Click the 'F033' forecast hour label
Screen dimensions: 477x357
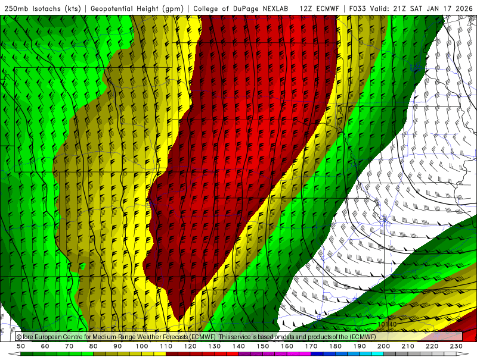(357, 9)
